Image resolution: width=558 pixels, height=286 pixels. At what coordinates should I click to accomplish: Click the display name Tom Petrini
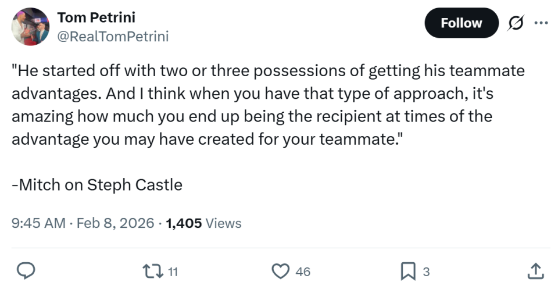[x=96, y=17]
